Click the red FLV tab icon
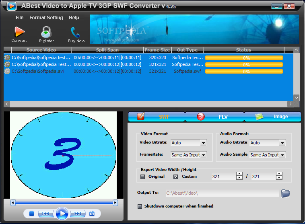 coord(200,117)
